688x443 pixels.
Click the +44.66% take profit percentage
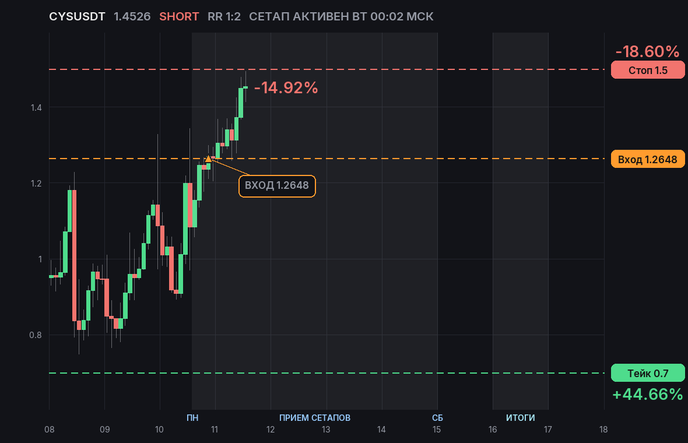pos(648,394)
